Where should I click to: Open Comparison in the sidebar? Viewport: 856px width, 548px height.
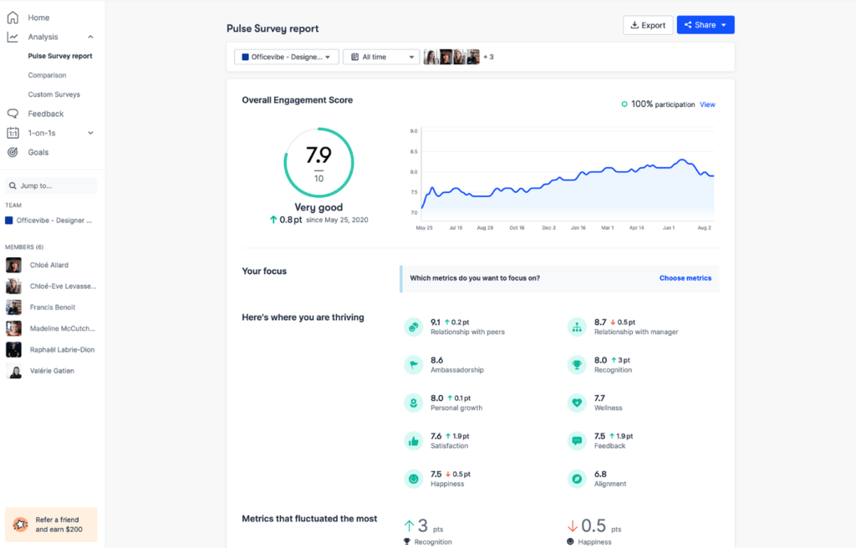pos(47,75)
